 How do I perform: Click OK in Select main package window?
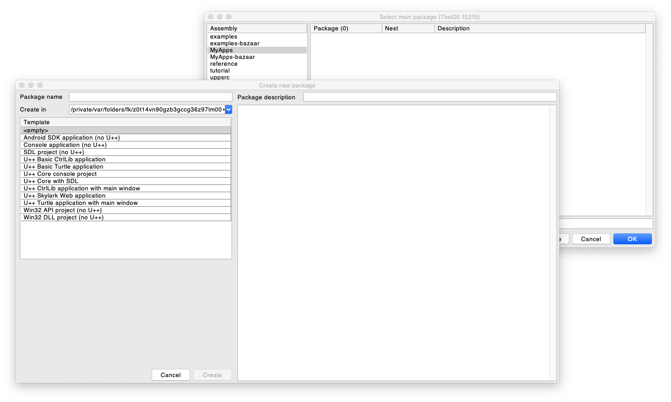tap(632, 239)
